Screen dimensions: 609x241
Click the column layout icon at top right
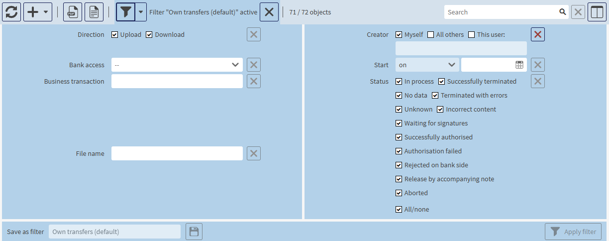(597, 12)
